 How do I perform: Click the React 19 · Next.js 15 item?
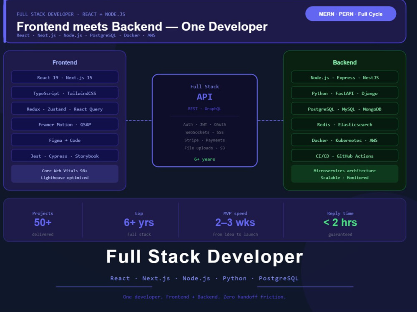tap(65, 77)
